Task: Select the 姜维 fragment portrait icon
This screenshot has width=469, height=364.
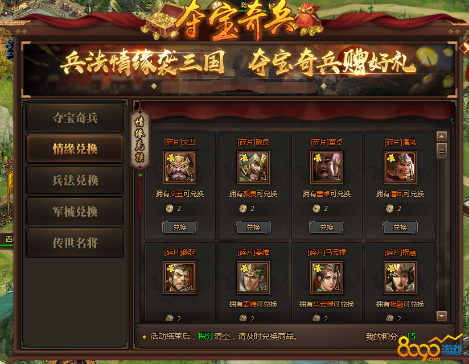Action: [253, 278]
